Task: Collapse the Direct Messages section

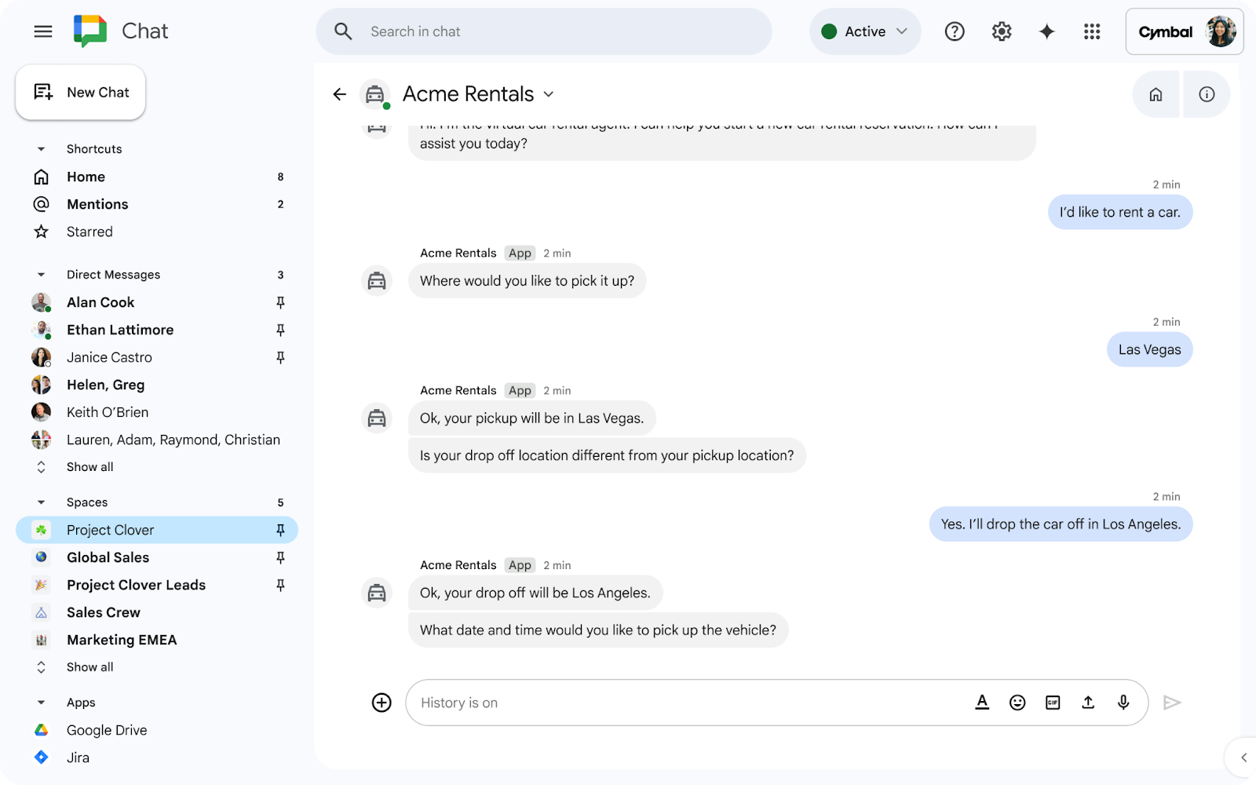Action: point(42,275)
